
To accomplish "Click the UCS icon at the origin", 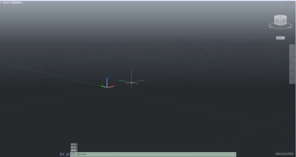I will pyautogui.click(x=107, y=82).
